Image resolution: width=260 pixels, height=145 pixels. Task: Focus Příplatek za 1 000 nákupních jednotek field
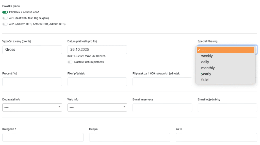coord(162,82)
